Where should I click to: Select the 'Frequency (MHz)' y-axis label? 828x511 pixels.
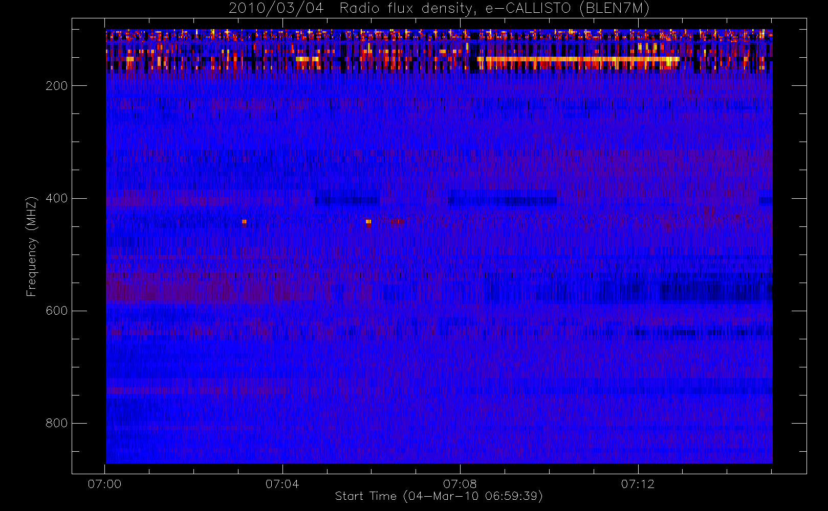[x=32, y=246]
